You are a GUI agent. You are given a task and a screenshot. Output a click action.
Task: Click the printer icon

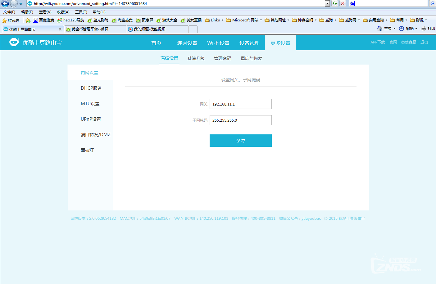click(x=423, y=29)
